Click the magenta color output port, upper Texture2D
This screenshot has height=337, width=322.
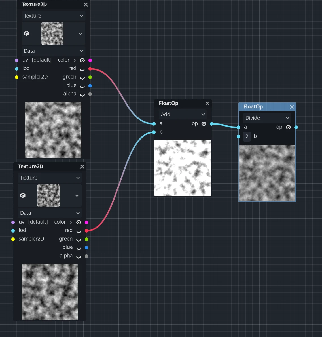90,60
